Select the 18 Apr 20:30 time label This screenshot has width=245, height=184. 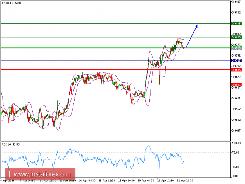point(126,180)
